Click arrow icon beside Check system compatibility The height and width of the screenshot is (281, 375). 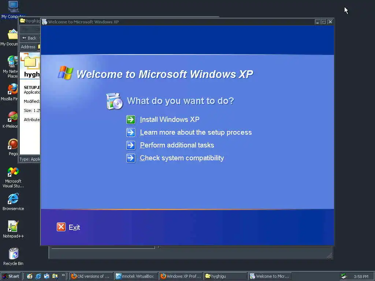click(x=131, y=158)
